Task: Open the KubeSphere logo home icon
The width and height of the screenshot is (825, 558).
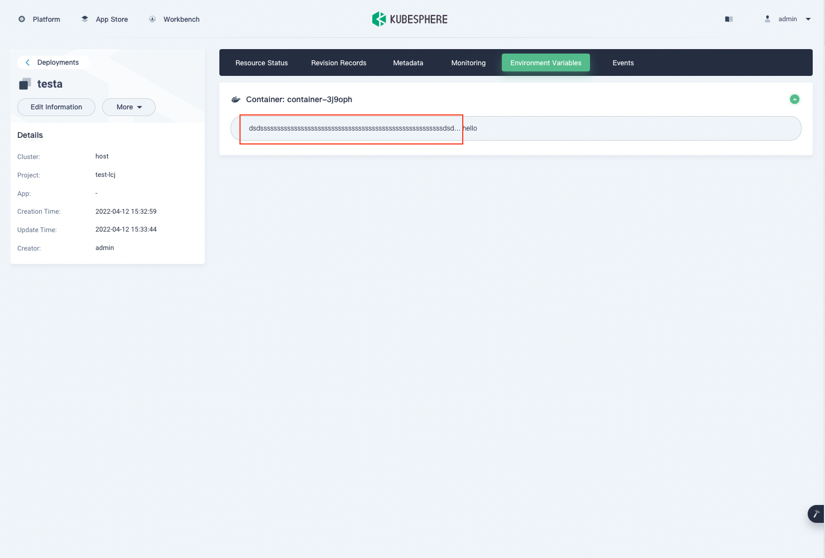Action: [x=379, y=18]
